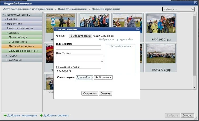
Task: Select thumbnail 4R3A1715.jpg
Action: (x=161, y=58)
